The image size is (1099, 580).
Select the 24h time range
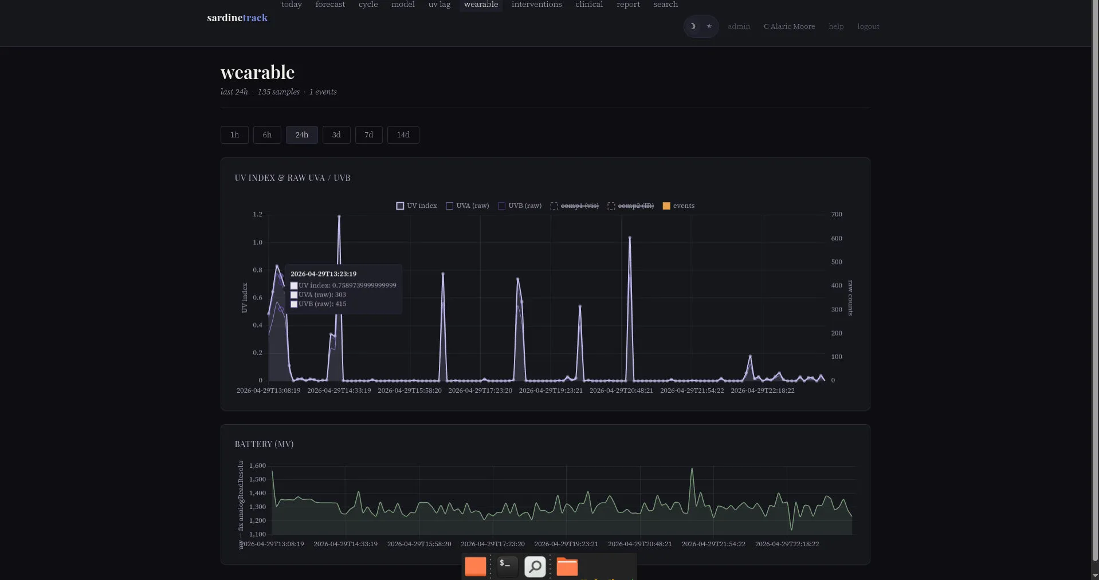[302, 135]
